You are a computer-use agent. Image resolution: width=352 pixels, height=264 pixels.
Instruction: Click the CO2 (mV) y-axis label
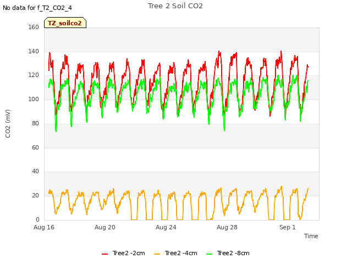pos(8,124)
